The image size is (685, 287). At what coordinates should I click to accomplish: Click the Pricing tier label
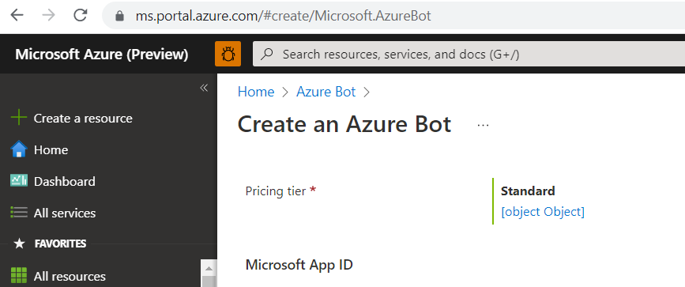click(x=276, y=191)
